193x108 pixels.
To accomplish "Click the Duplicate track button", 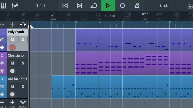I will (23, 103).
